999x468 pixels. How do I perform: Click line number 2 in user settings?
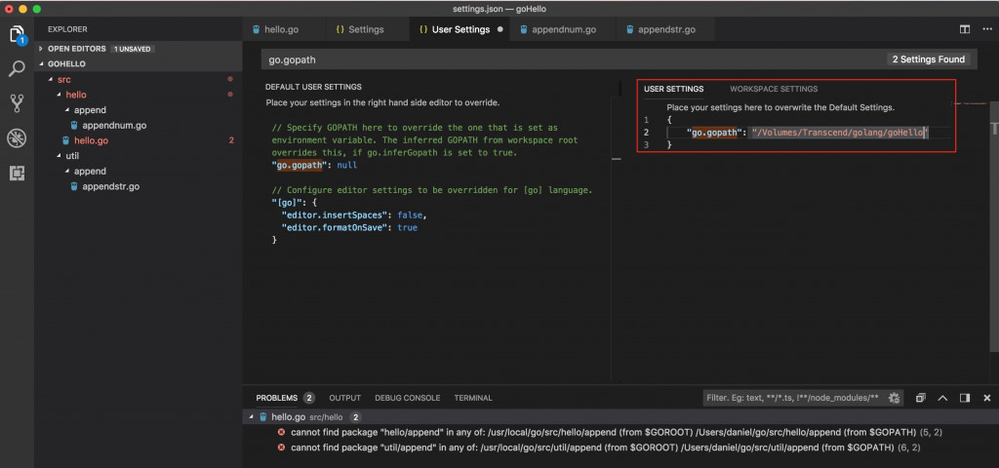(646, 133)
